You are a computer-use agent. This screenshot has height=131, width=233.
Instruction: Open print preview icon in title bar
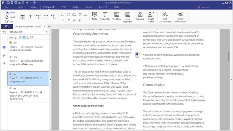click(x=23, y=3)
